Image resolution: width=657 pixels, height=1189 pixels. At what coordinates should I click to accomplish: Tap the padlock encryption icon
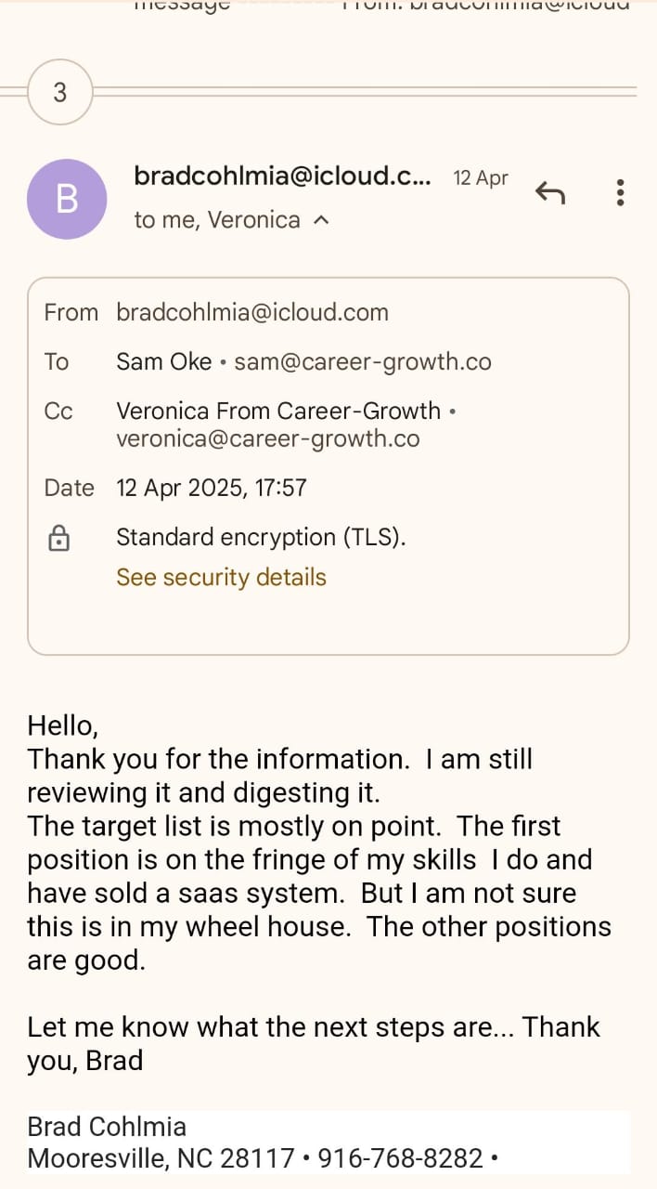(x=58, y=538)
